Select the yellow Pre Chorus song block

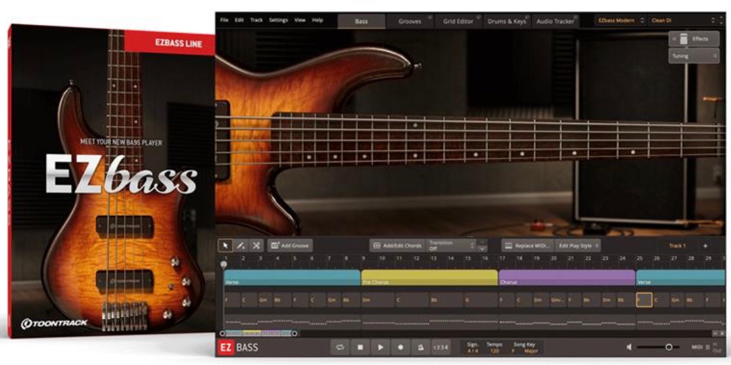click(429, 278)
